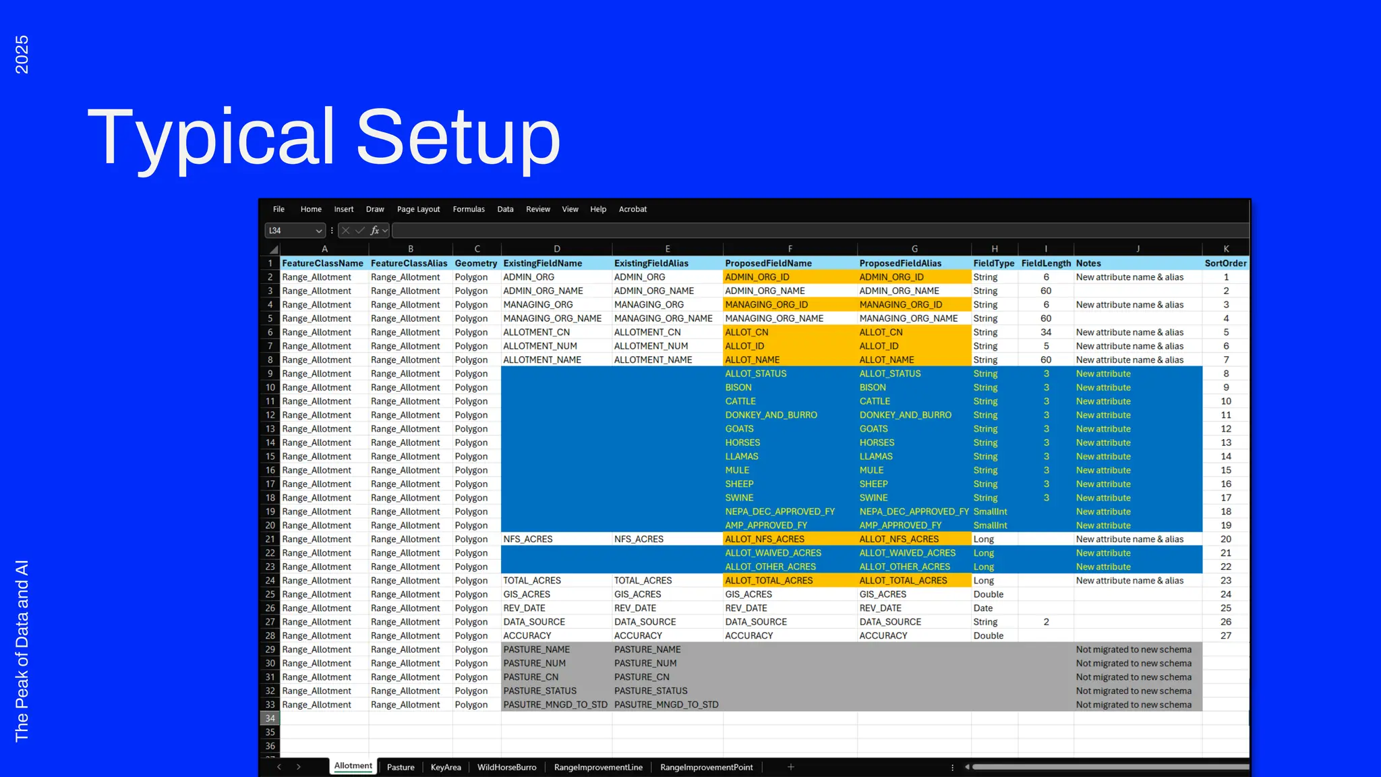Click the add new sheet plus icon

[x=791, y=767]
